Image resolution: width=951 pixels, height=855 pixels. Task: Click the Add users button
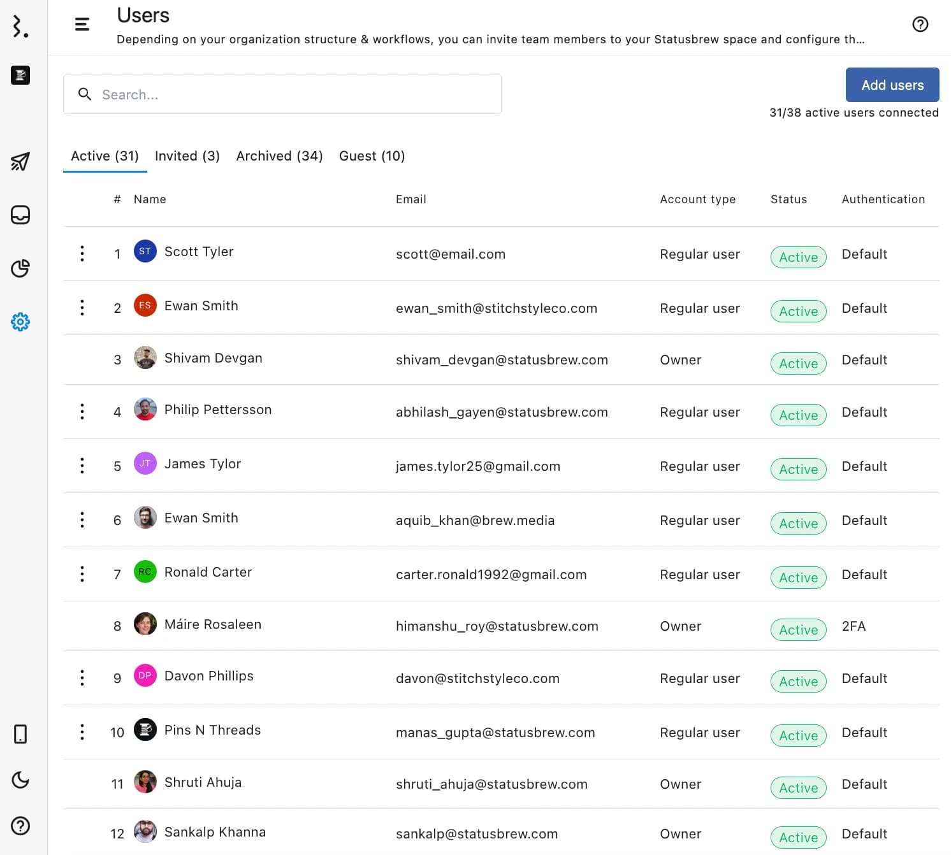(x=892, y=85)
